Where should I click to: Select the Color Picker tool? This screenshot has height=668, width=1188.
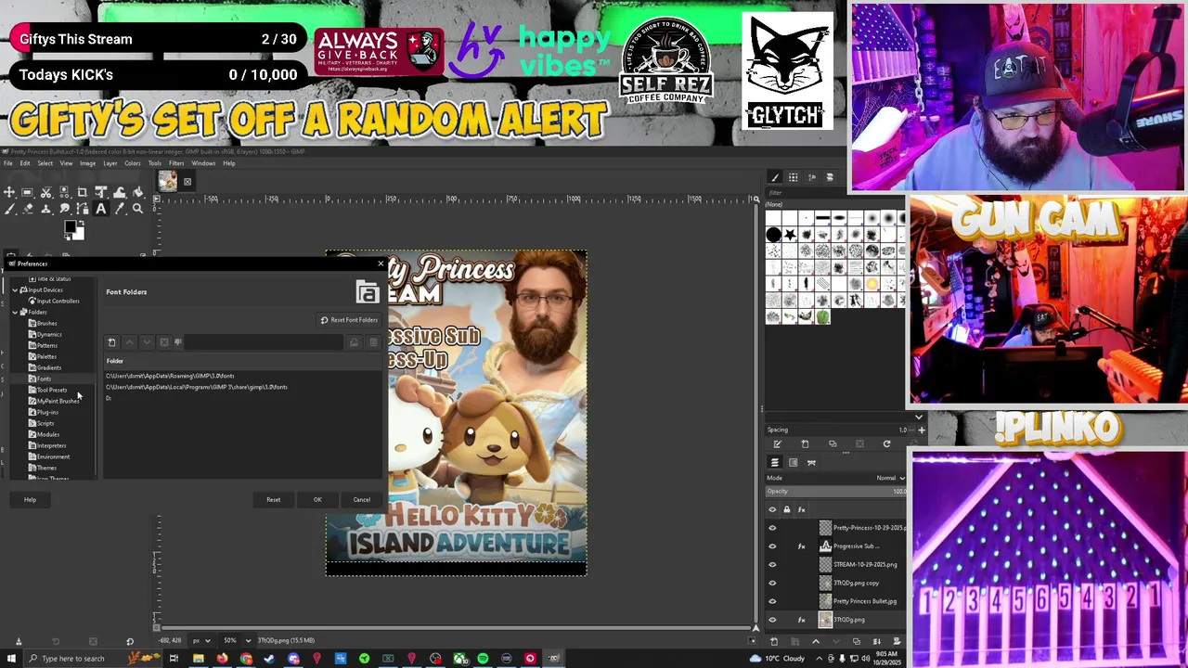click(119, 209)
